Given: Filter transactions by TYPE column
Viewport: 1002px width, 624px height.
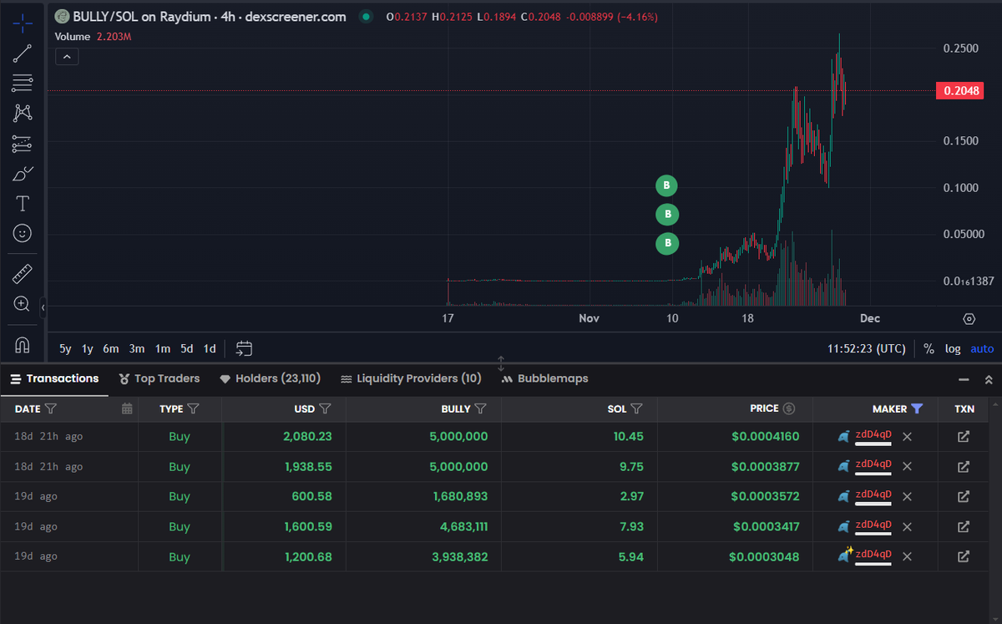Looking at the screenshot, I should pyautogui.click(x=194, y=408).
